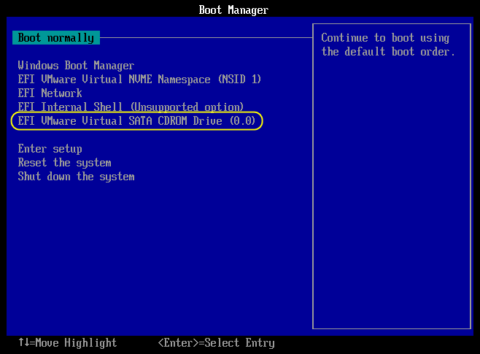The width and height of the screenshot is (480, 354).
Task: Select Shut down the system
Action: coord(76,177)
